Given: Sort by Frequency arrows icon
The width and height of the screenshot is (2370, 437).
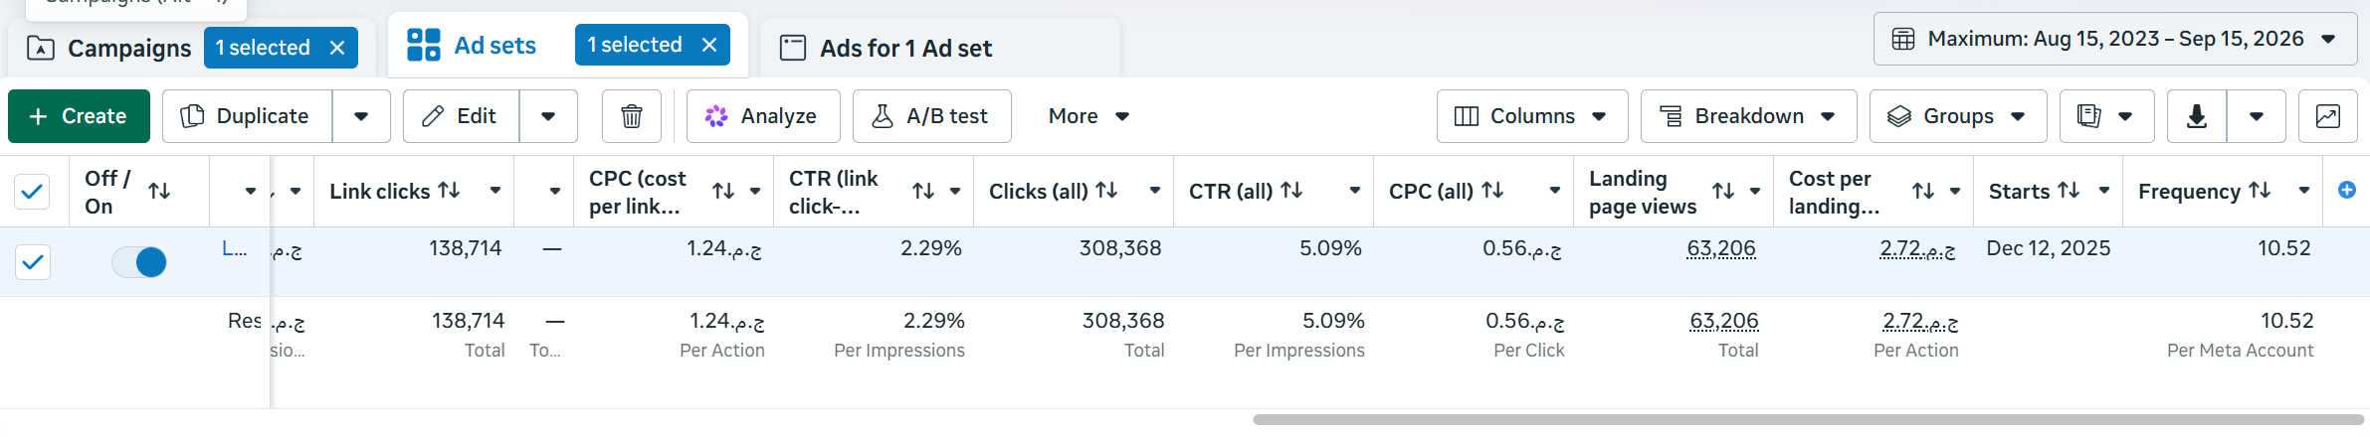Looking at the screenshot, I should click(x=2261, y=190).
